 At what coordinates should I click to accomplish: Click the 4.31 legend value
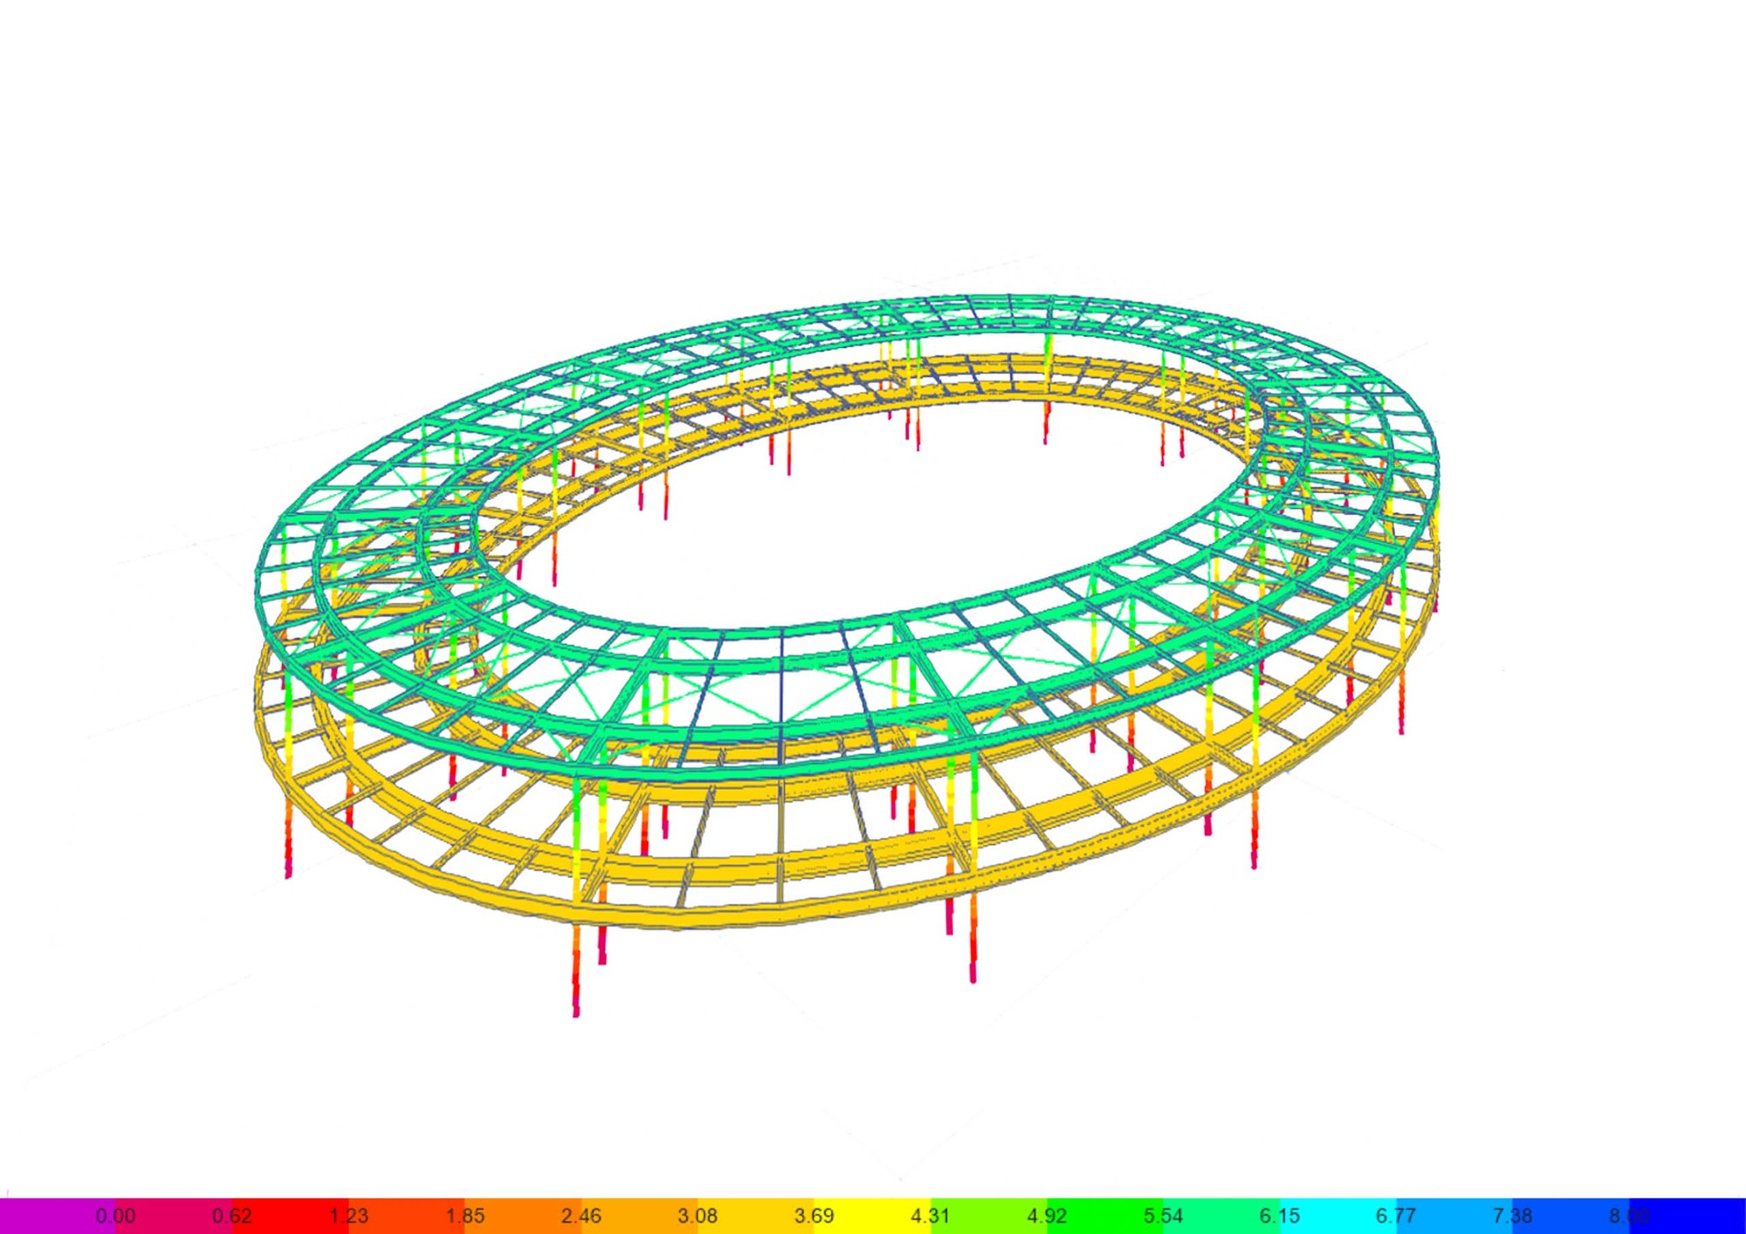tap(930, 1216)
